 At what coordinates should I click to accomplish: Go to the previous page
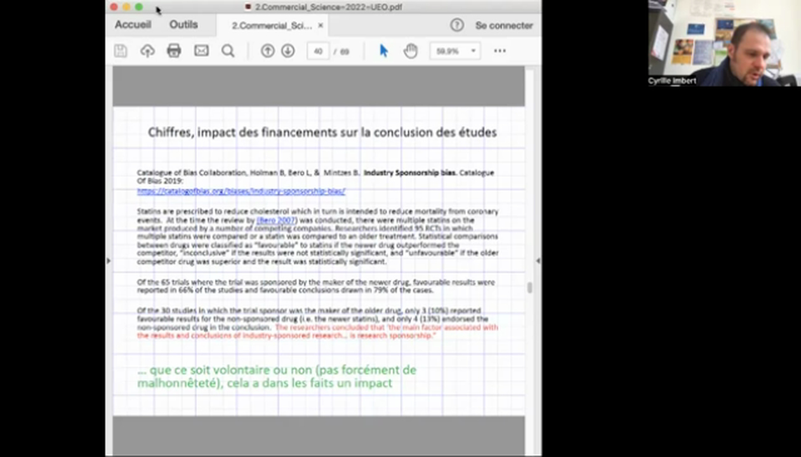pyautogui.click(x=267, y=51)
